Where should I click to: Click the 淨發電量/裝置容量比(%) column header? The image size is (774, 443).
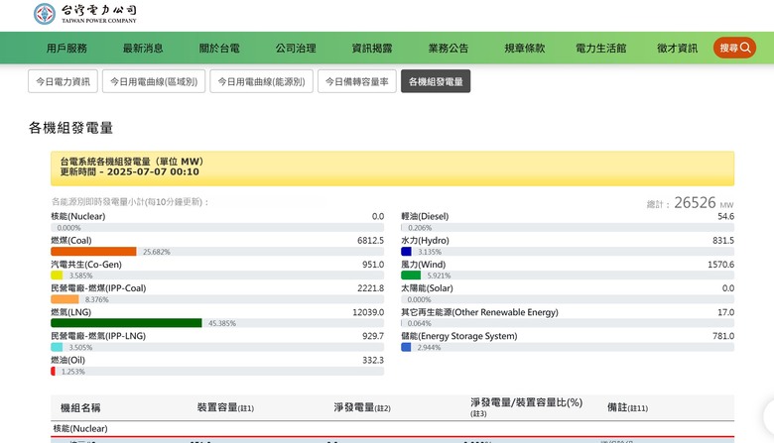pyautogui.click(x=526, y=407)
